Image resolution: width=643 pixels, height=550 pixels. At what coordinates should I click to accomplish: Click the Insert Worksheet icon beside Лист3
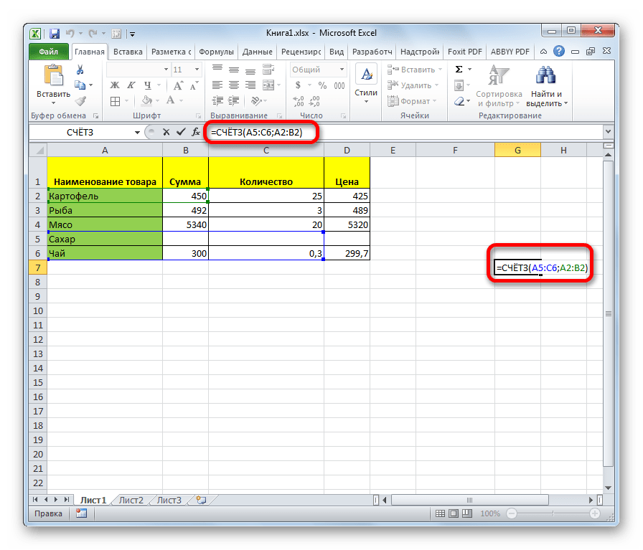[201, 500]
